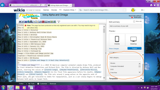Screen dimensions: 160x90
Task: Open address bar search dropdown
Action: coord(43,5)
